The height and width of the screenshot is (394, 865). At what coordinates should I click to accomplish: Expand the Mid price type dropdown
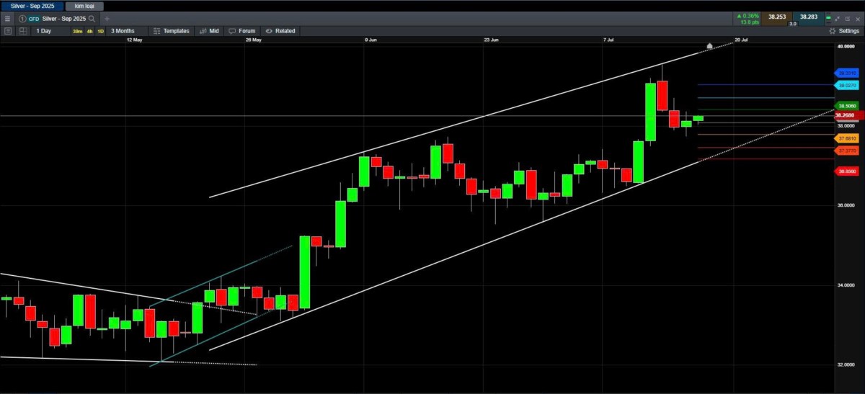209,31
